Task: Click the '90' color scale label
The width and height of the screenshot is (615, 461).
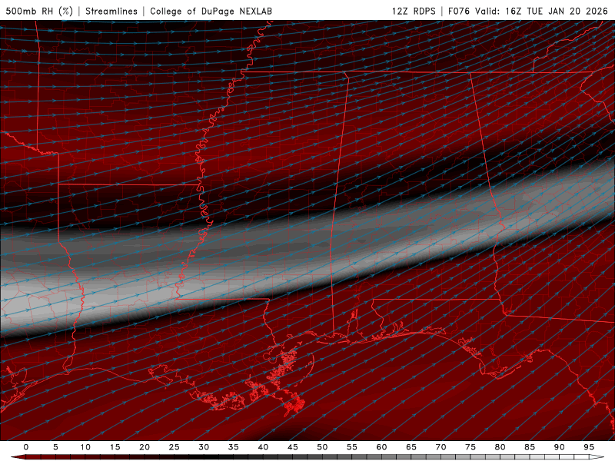Action: [560, 447]
